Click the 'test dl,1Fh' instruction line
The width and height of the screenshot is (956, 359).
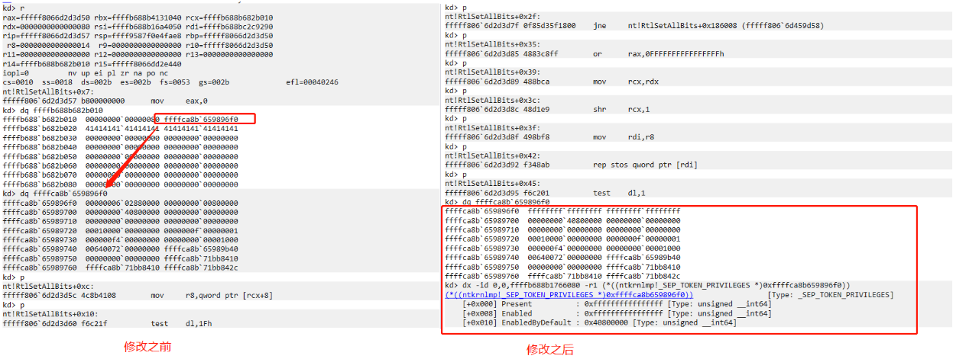(105, 323)
